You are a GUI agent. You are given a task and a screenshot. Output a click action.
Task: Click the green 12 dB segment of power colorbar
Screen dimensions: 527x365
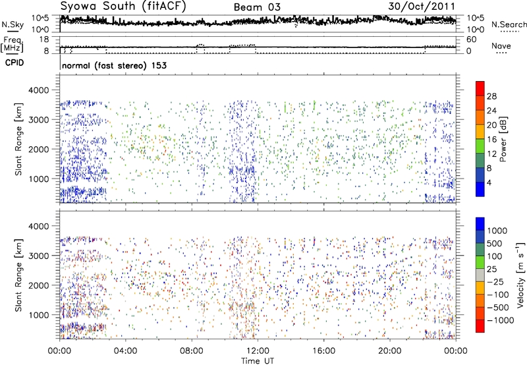480,146
